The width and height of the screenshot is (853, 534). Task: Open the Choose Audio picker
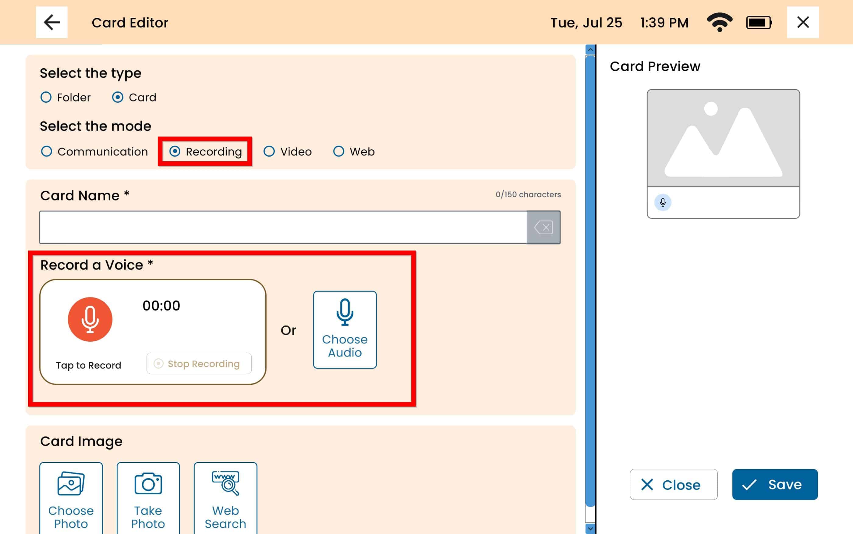click(x=345, y=329)
